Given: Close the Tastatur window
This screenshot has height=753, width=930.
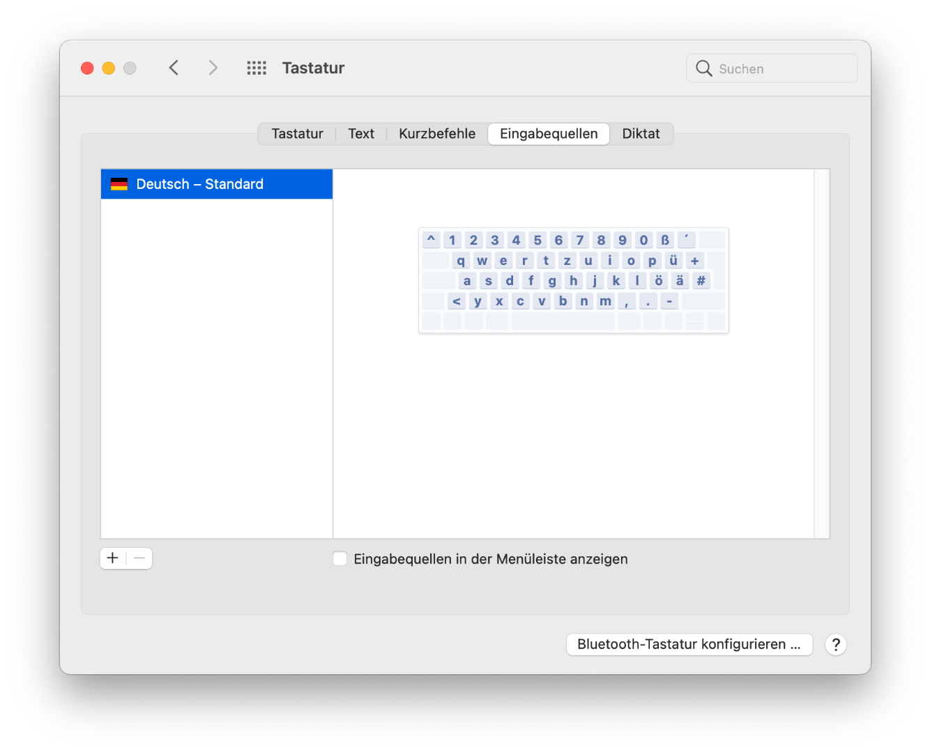Looking at the screenshot, I should pyautogui.click(x=87, y=68).
